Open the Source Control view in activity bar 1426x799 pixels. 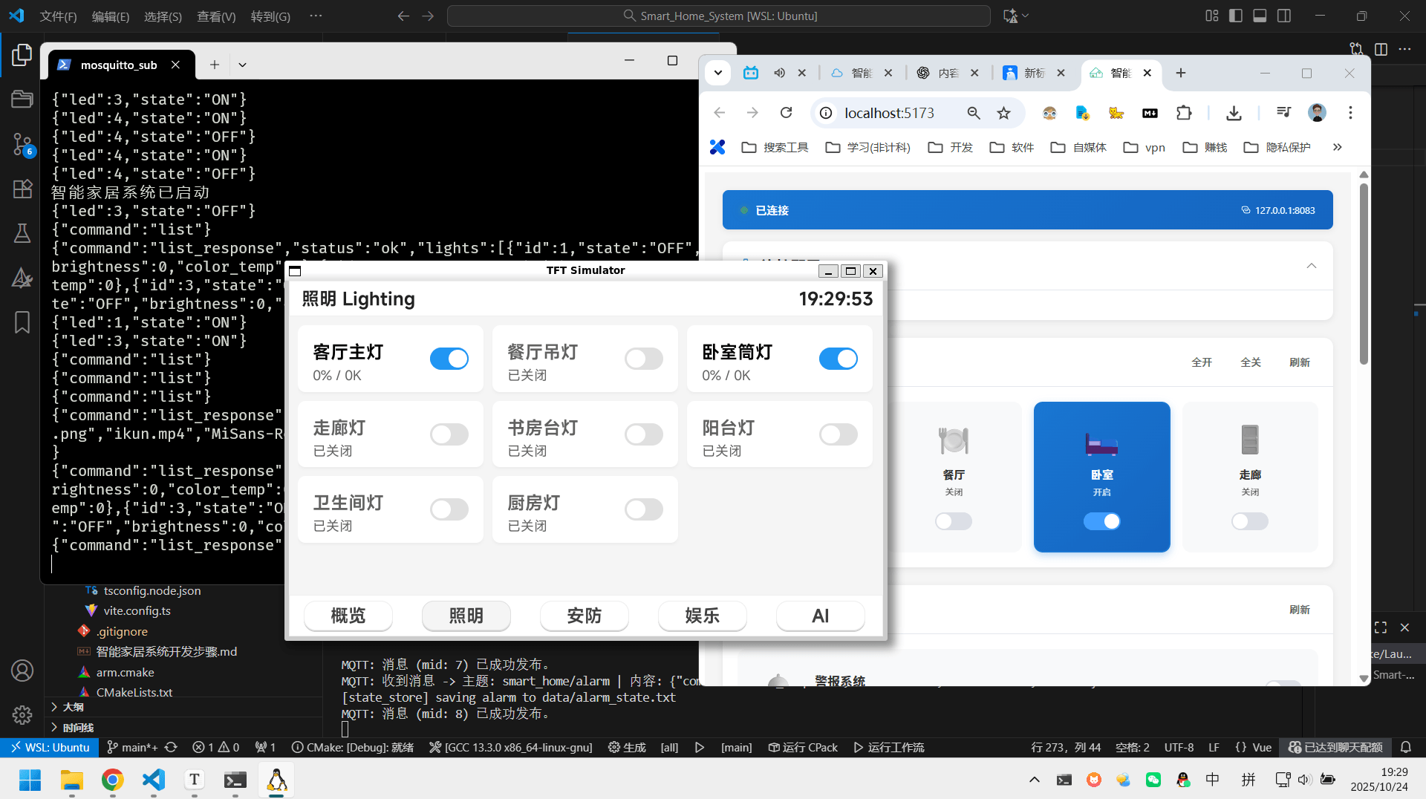click(22, 144)
